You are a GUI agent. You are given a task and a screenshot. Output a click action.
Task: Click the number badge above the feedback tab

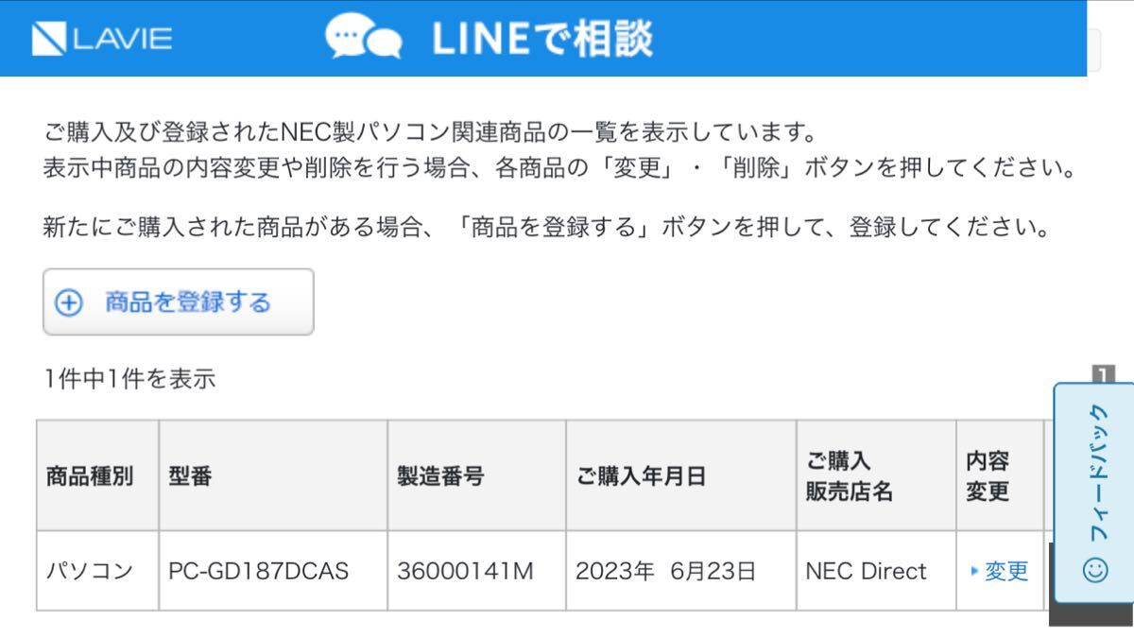[x=1104, y=374]
